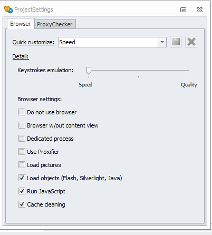Uncheck Load objects (Flash, Silverlight, Java)
The image size is (212, 235).
(x=22, y=178)
